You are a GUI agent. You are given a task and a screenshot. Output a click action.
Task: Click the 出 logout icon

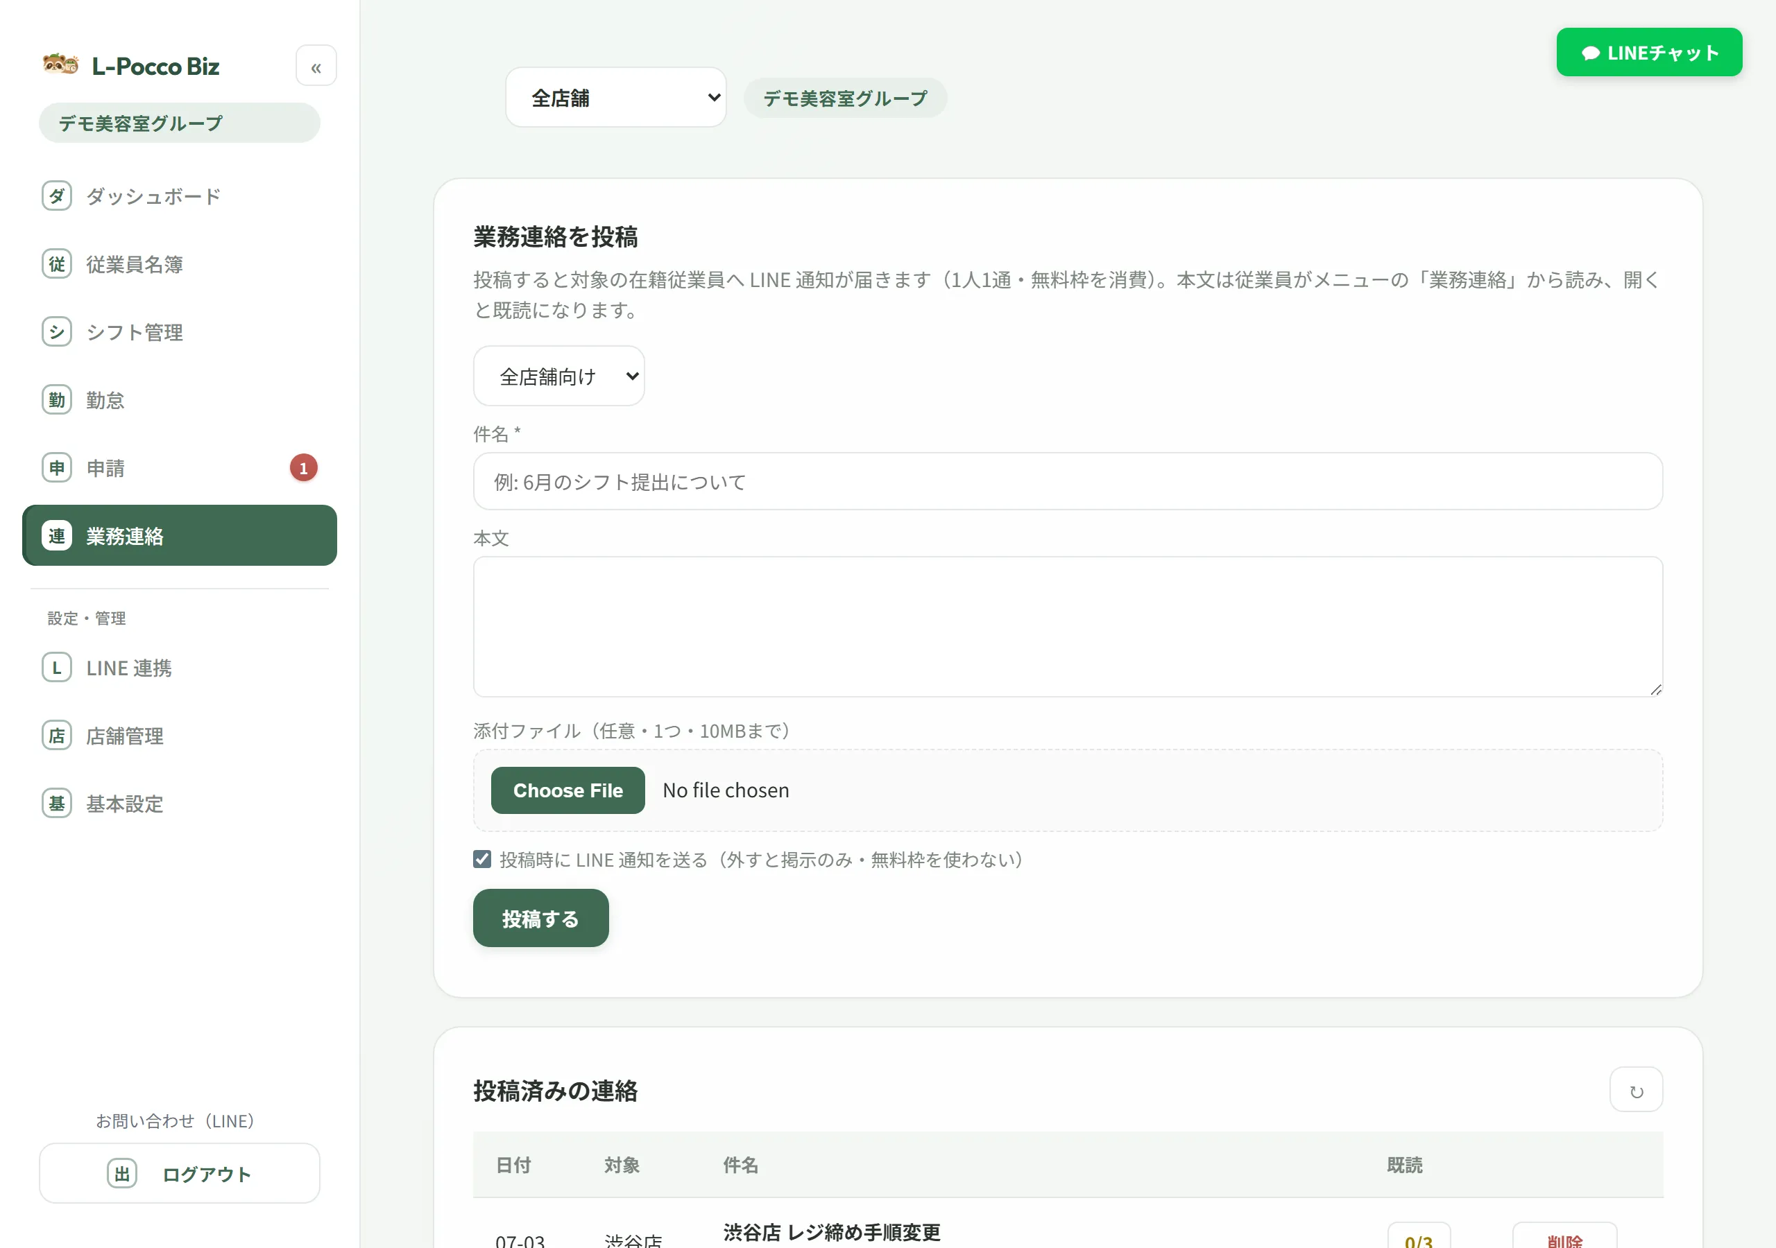(122, 1174)
